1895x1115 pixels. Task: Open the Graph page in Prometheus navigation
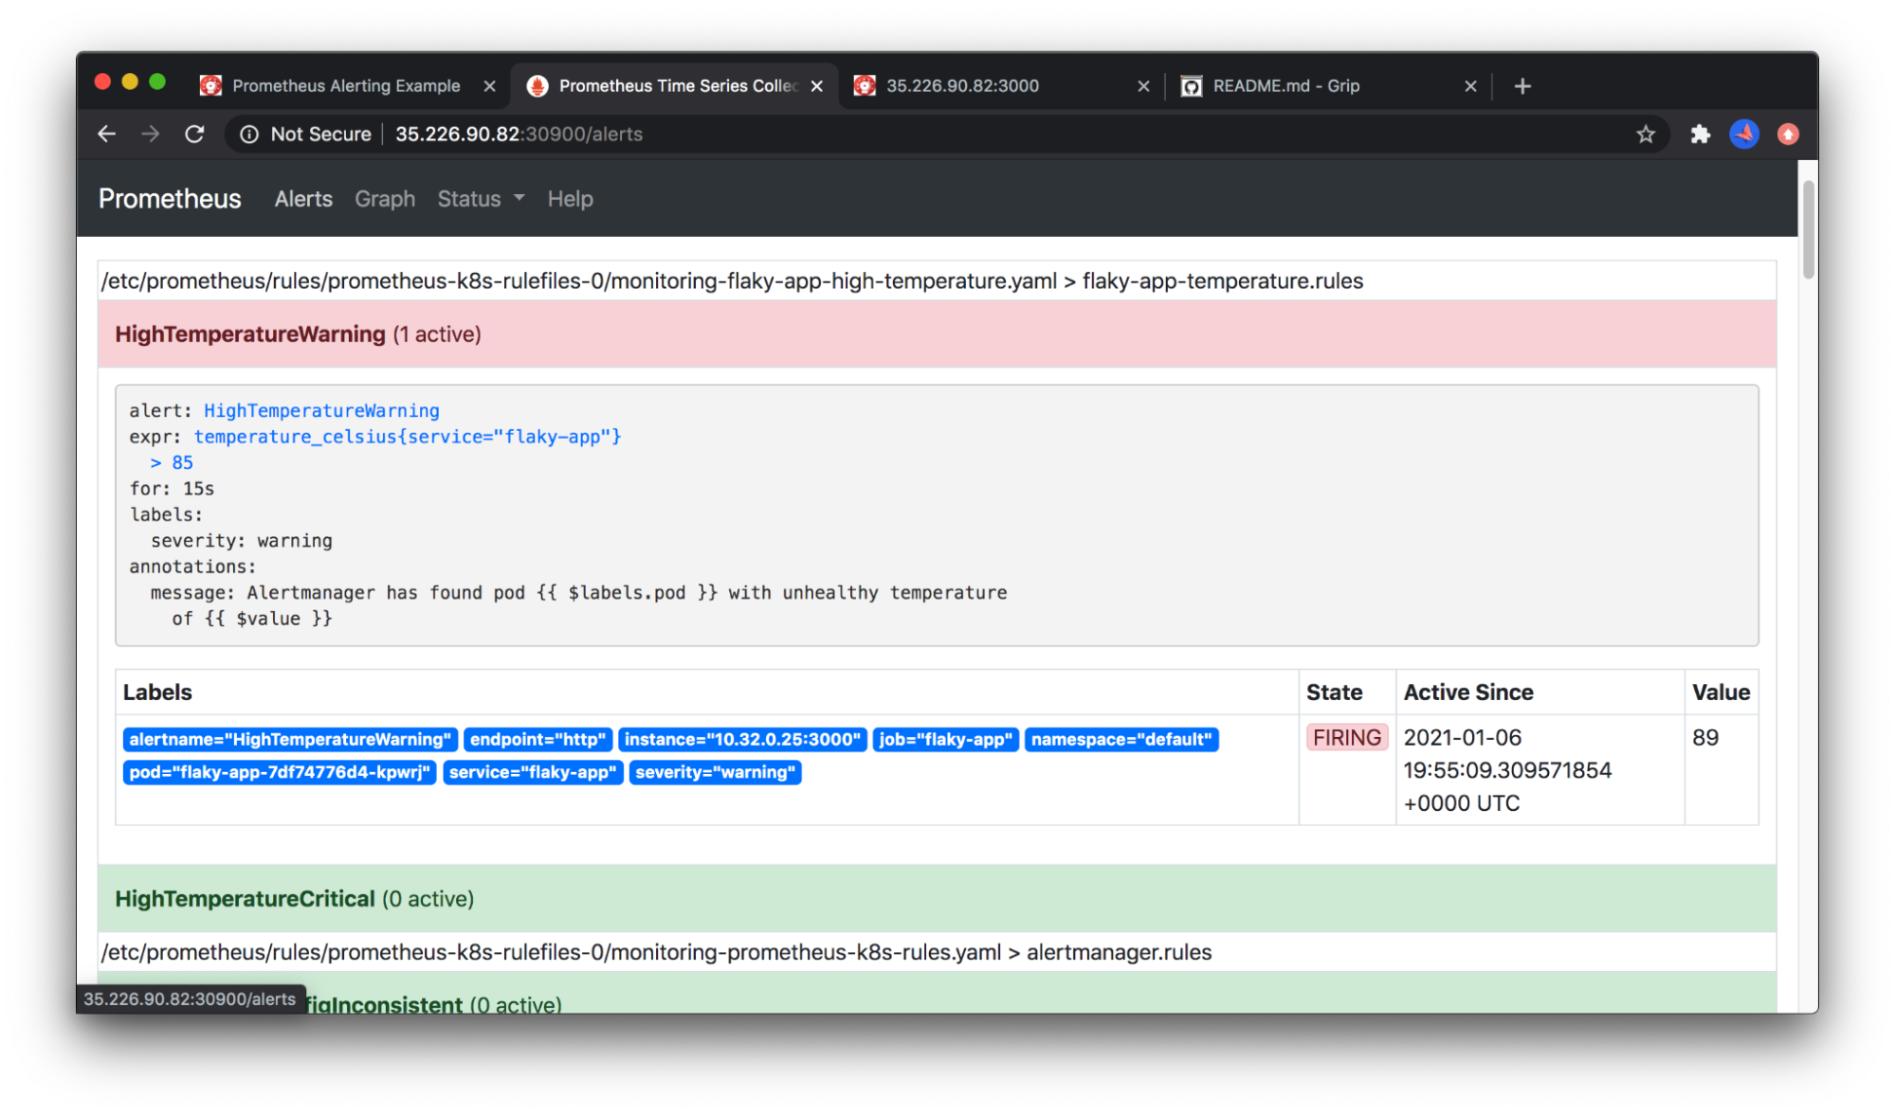(385, 199)
